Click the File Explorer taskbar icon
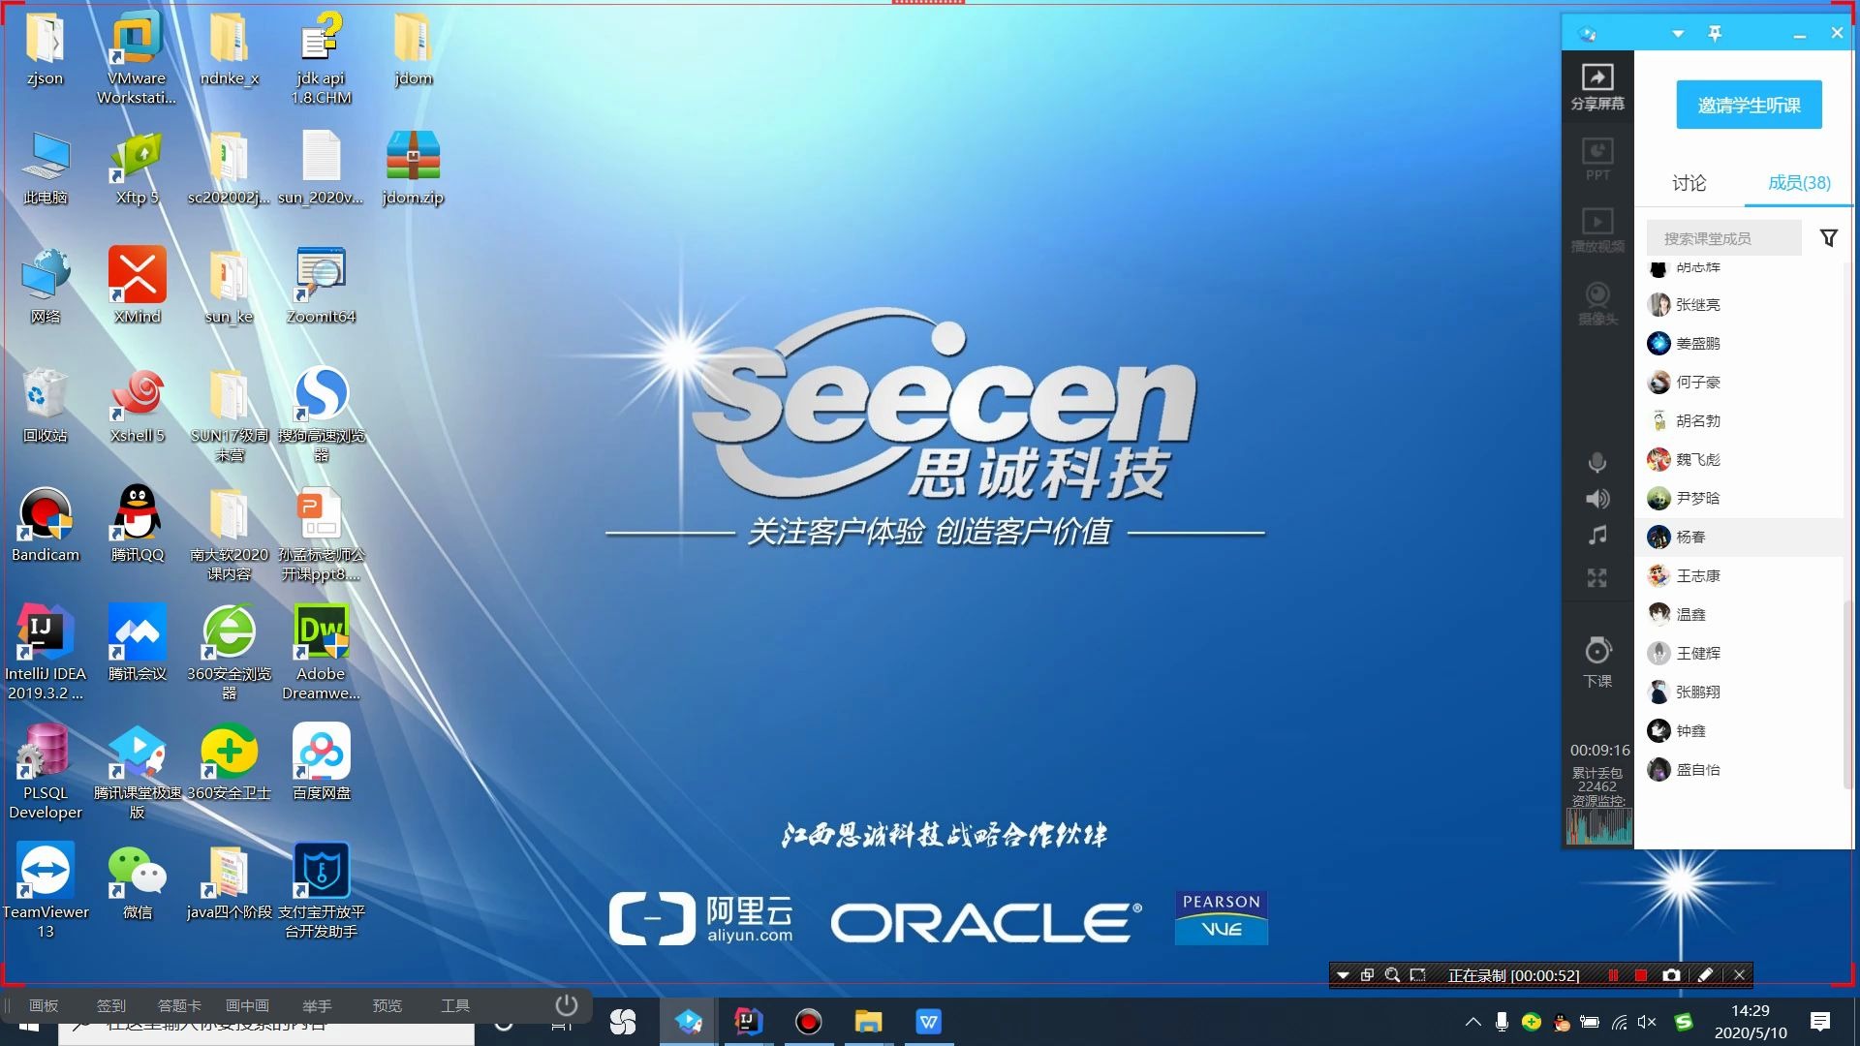This screenshot has width=1860, height=1046. tap(868, 1022)
